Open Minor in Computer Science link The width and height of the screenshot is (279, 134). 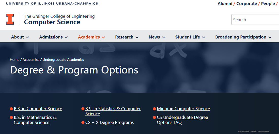(x=183, y=109)
